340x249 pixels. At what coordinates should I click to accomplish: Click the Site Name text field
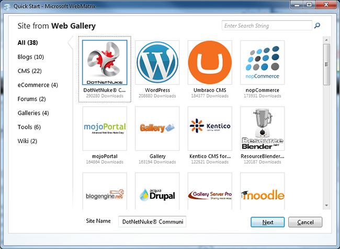coord(152,222)
